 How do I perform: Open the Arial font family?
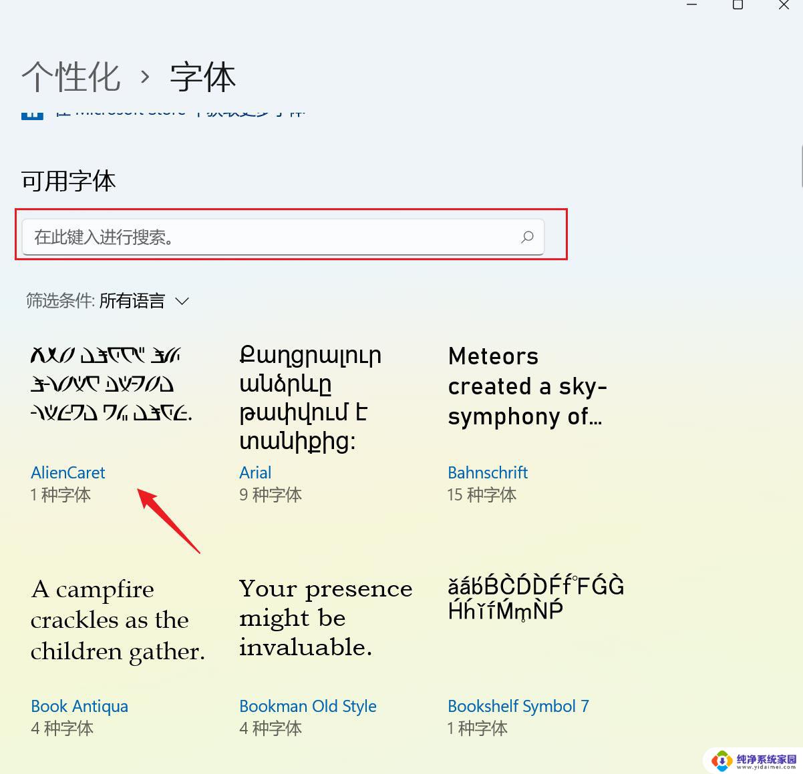pyautogui.click(x=255, y=472)
